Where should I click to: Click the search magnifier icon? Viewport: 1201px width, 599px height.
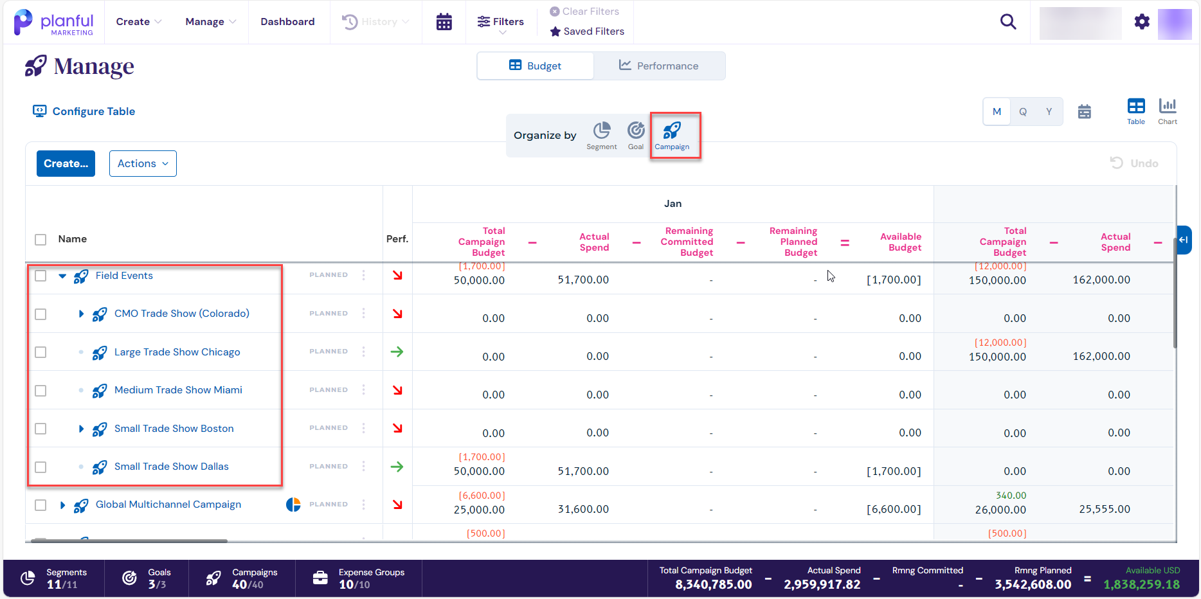(1008, 22)
